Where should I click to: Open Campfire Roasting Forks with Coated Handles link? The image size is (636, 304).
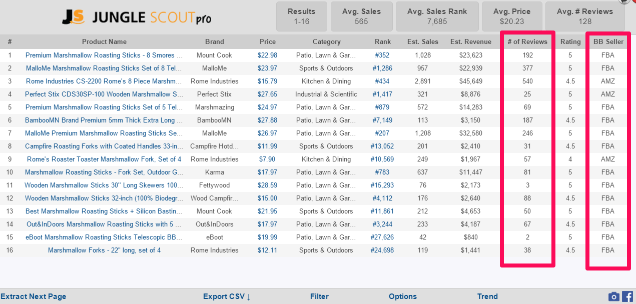coord(104,146)
